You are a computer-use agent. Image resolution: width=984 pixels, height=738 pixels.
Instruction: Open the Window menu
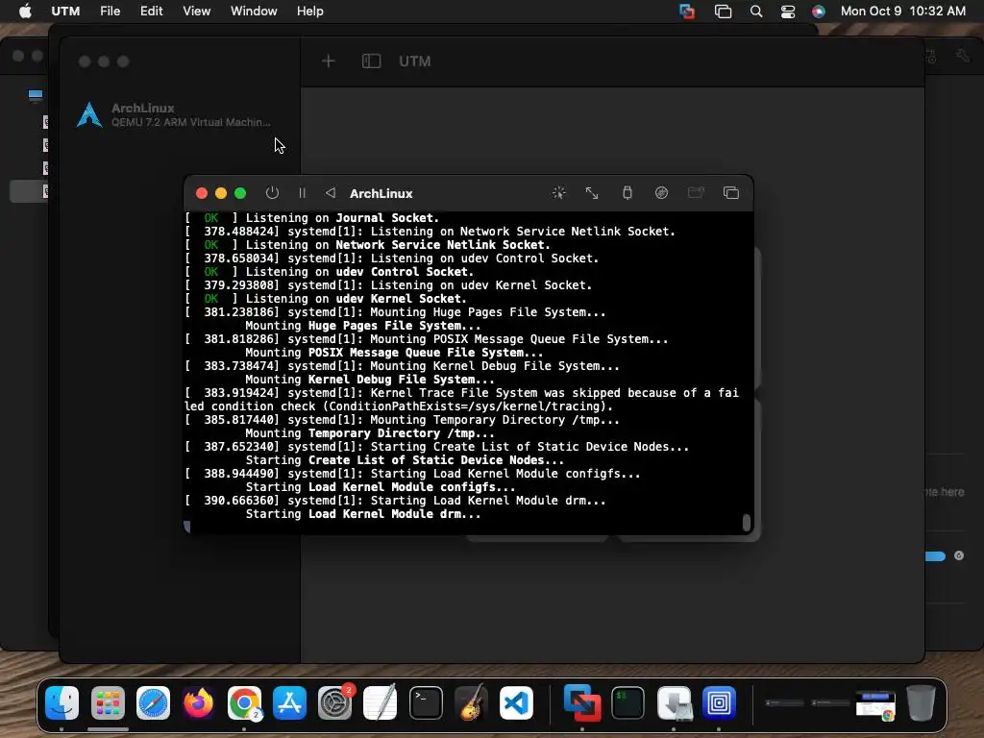254,12
